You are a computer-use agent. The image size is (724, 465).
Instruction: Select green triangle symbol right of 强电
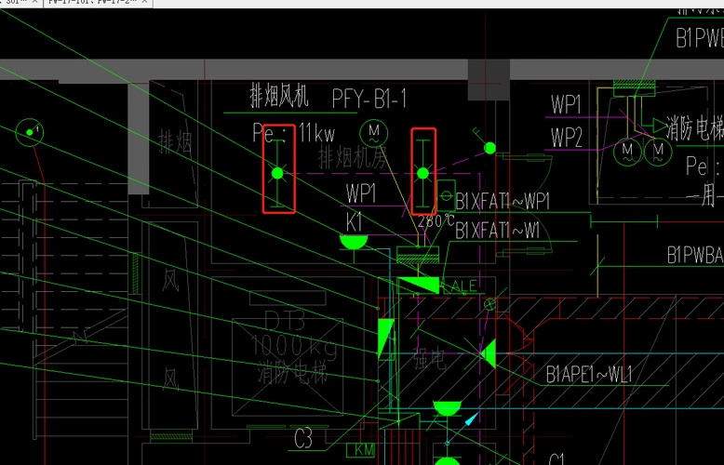tap(488, 353)
